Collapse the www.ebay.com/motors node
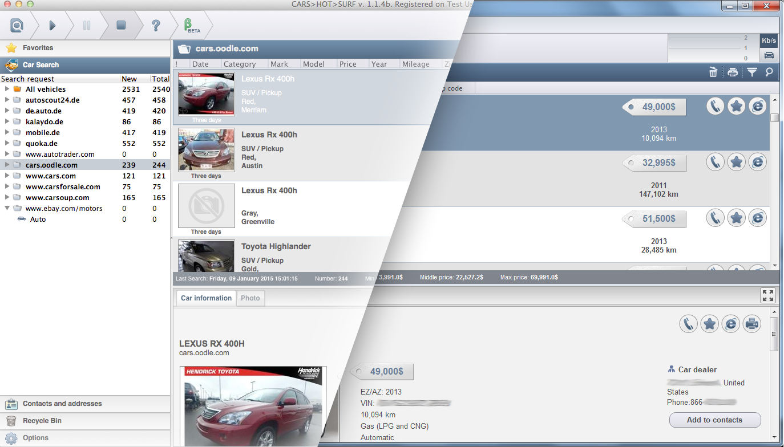784x447 pixels. point(7,209)
